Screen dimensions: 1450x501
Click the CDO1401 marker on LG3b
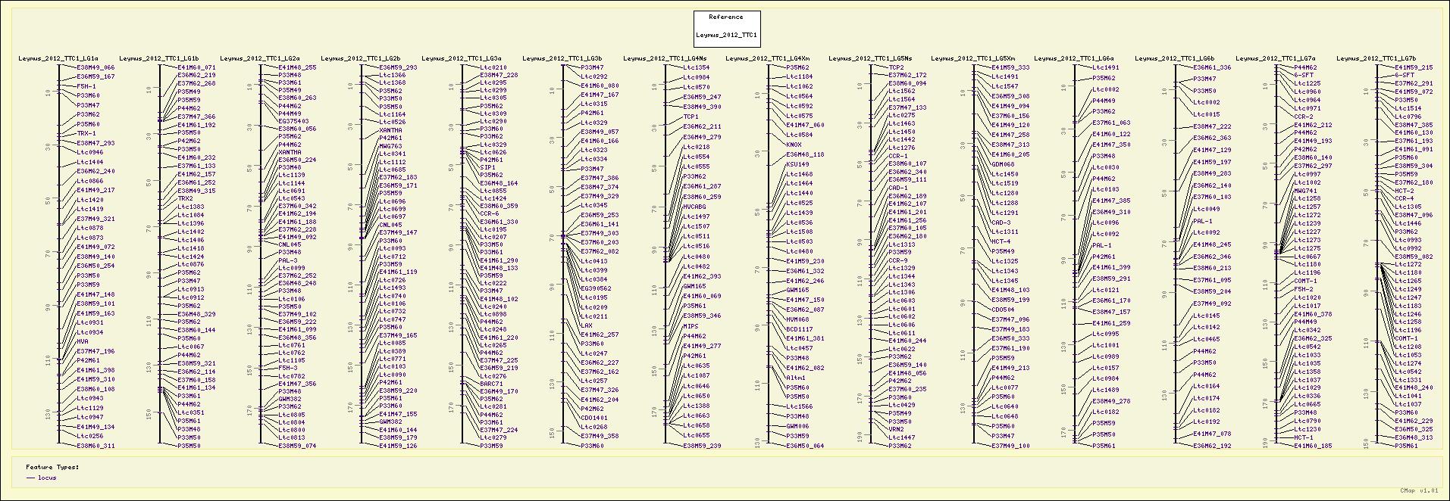[593, 418]
